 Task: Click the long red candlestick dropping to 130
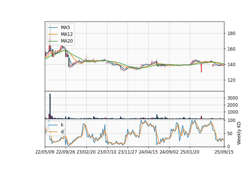click(201, 67)
